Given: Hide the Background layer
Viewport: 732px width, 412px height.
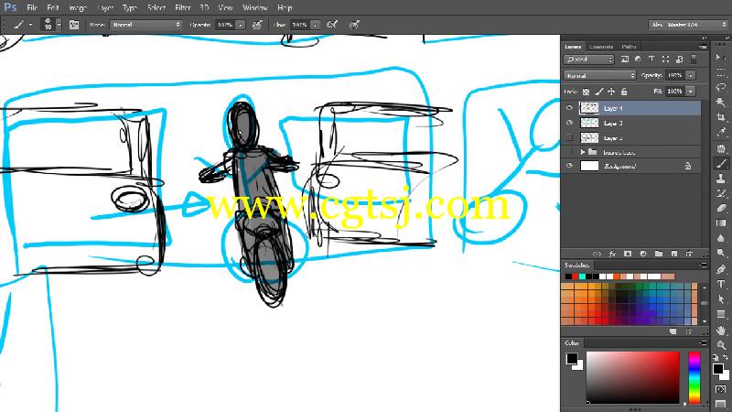Looking at the screenshot, I should 569,166.
